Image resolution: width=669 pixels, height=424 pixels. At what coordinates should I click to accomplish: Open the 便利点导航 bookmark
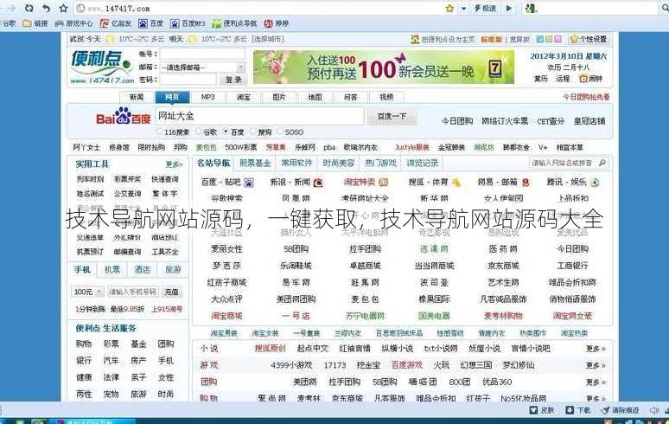[x=234, y=23]
